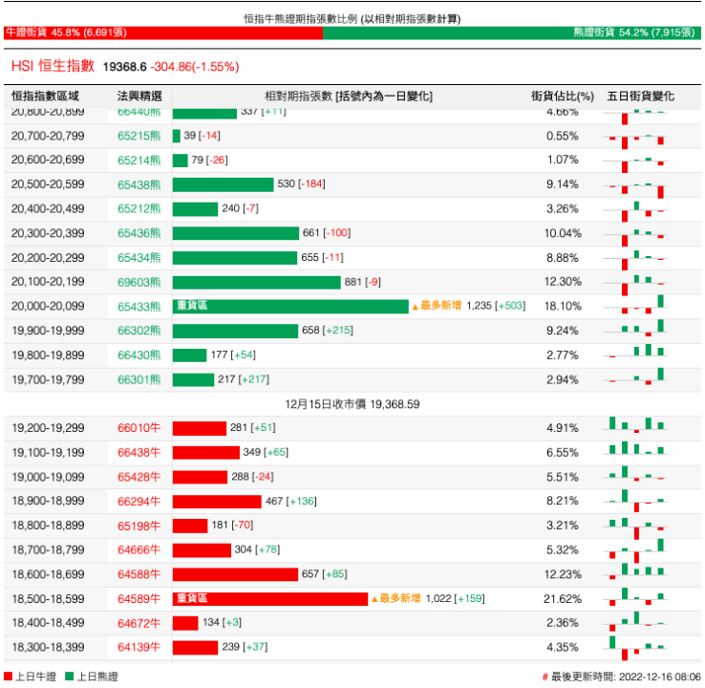
Task: Open the 66010牛 warrant link
Action: click(139, 428)
